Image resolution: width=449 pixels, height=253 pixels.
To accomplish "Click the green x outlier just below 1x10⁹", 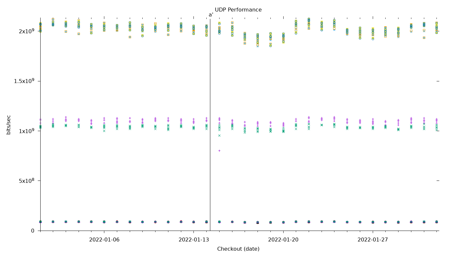I will click(x=219, y=135).
